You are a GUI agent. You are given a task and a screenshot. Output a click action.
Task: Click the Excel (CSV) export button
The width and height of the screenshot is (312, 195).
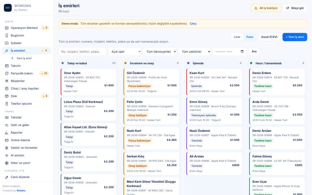click(x=269, y=37)
